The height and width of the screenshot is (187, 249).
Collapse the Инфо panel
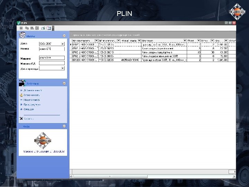click(64, 126)
